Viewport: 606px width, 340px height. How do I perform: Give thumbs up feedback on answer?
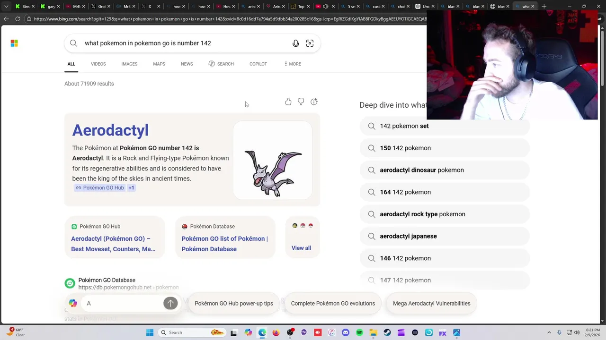(x=288, y=102)
